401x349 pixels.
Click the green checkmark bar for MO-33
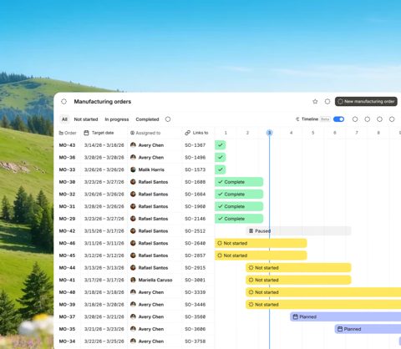(221, 169)
